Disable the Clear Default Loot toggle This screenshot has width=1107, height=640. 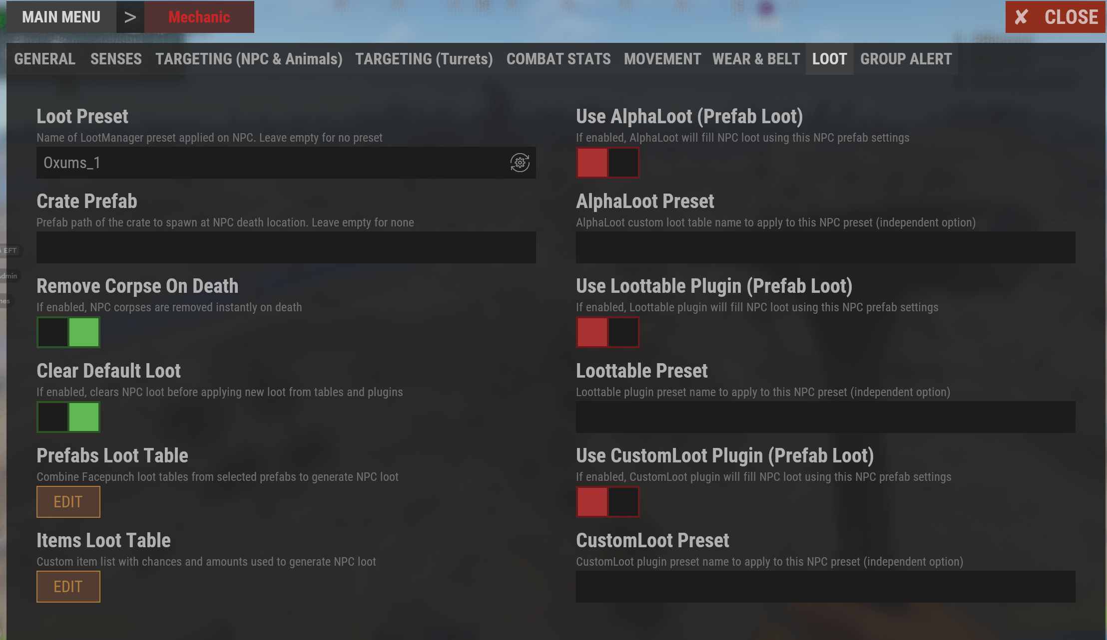click(x=68, y=417)
